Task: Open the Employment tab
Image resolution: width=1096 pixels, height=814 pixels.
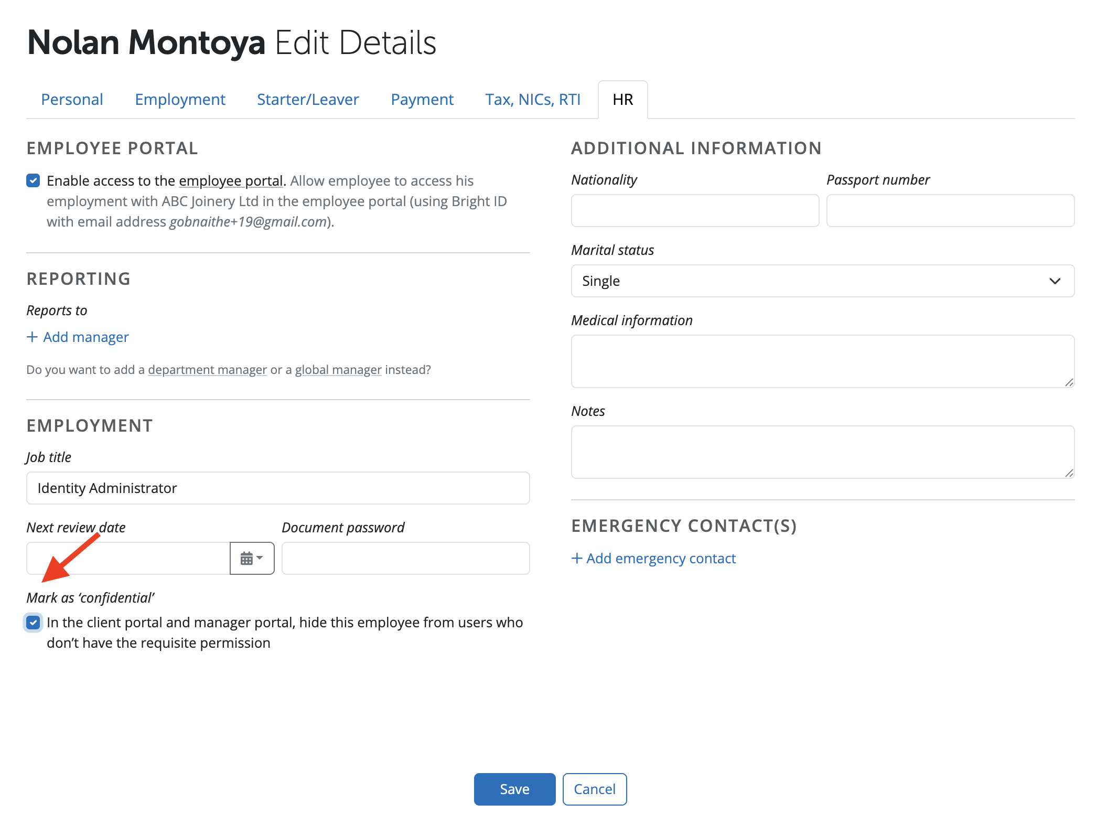Action: (x=180, y=100)
